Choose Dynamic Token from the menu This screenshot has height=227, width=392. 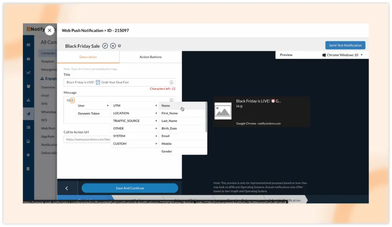(x=89, y=113)
